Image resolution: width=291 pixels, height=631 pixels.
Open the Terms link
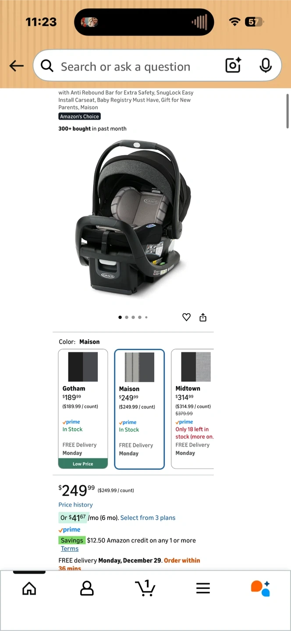pyautogui.click(x=70, y=549)
